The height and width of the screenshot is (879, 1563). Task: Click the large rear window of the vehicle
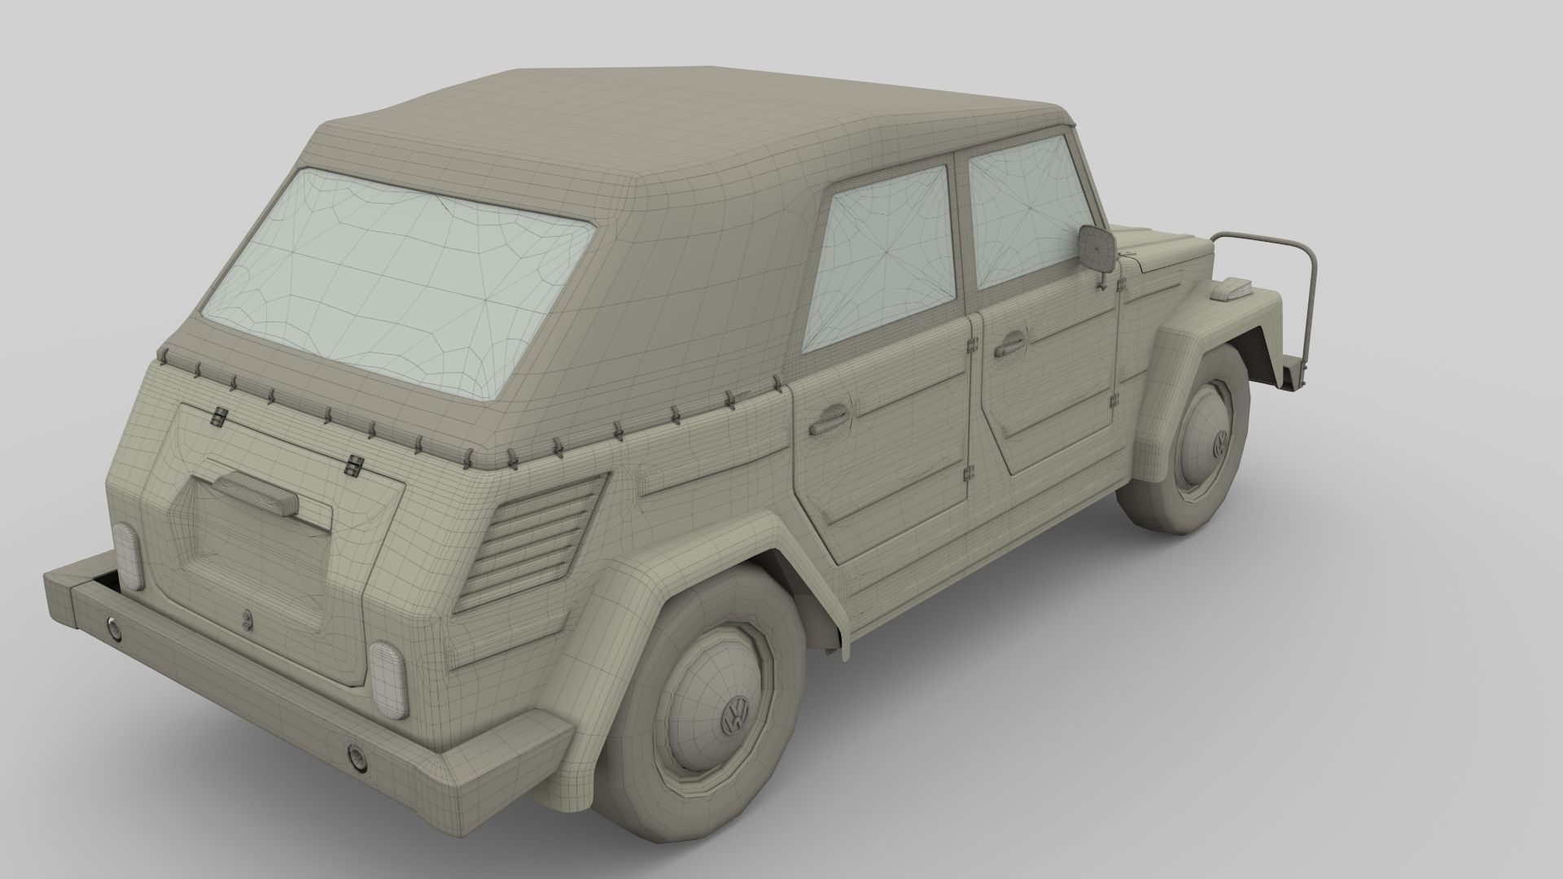(x=399, y=283)
